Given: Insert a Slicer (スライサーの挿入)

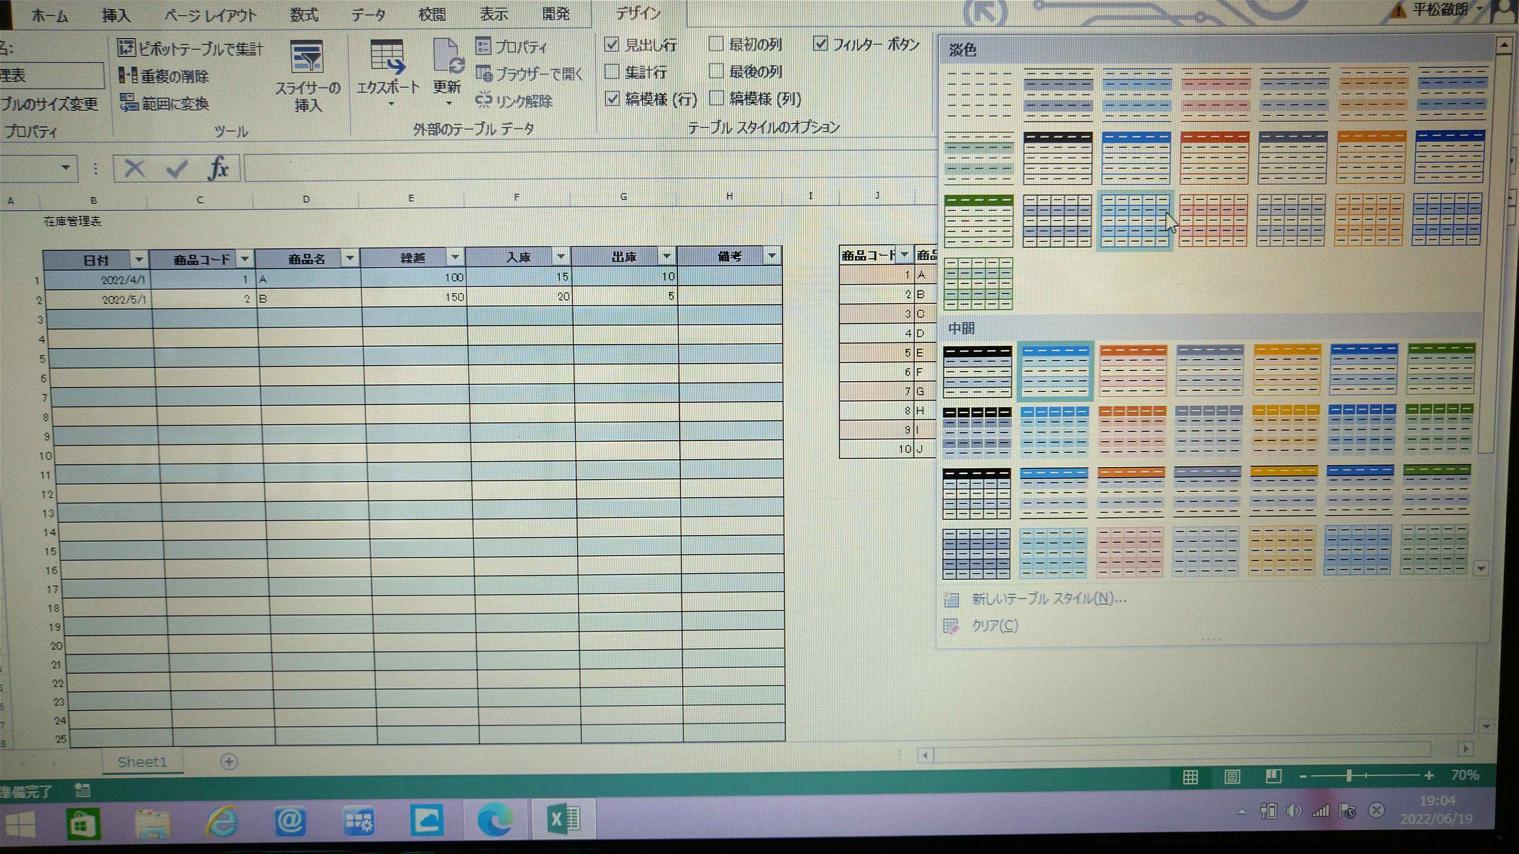Looking at the screenshot, I should coord(308,77).
